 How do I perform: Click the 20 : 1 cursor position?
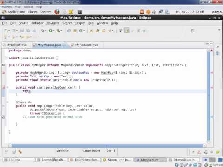(111, 151)
